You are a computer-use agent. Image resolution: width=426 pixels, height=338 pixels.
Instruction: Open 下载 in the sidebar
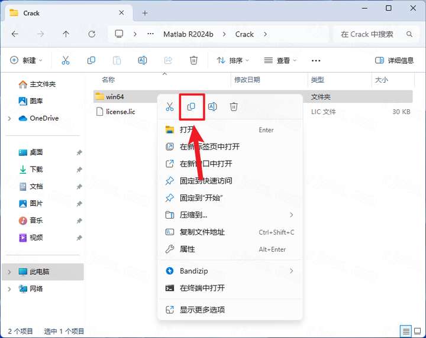(31, 169)
